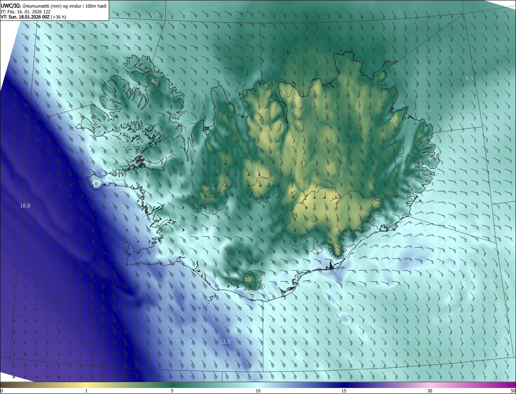
Task: Click the 6.3 value in the northeast sea
Action: click(x=469, y=78)
